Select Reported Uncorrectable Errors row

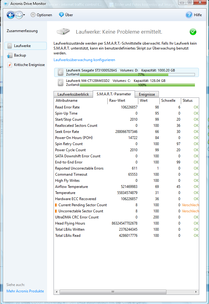[x=126, y=168]
